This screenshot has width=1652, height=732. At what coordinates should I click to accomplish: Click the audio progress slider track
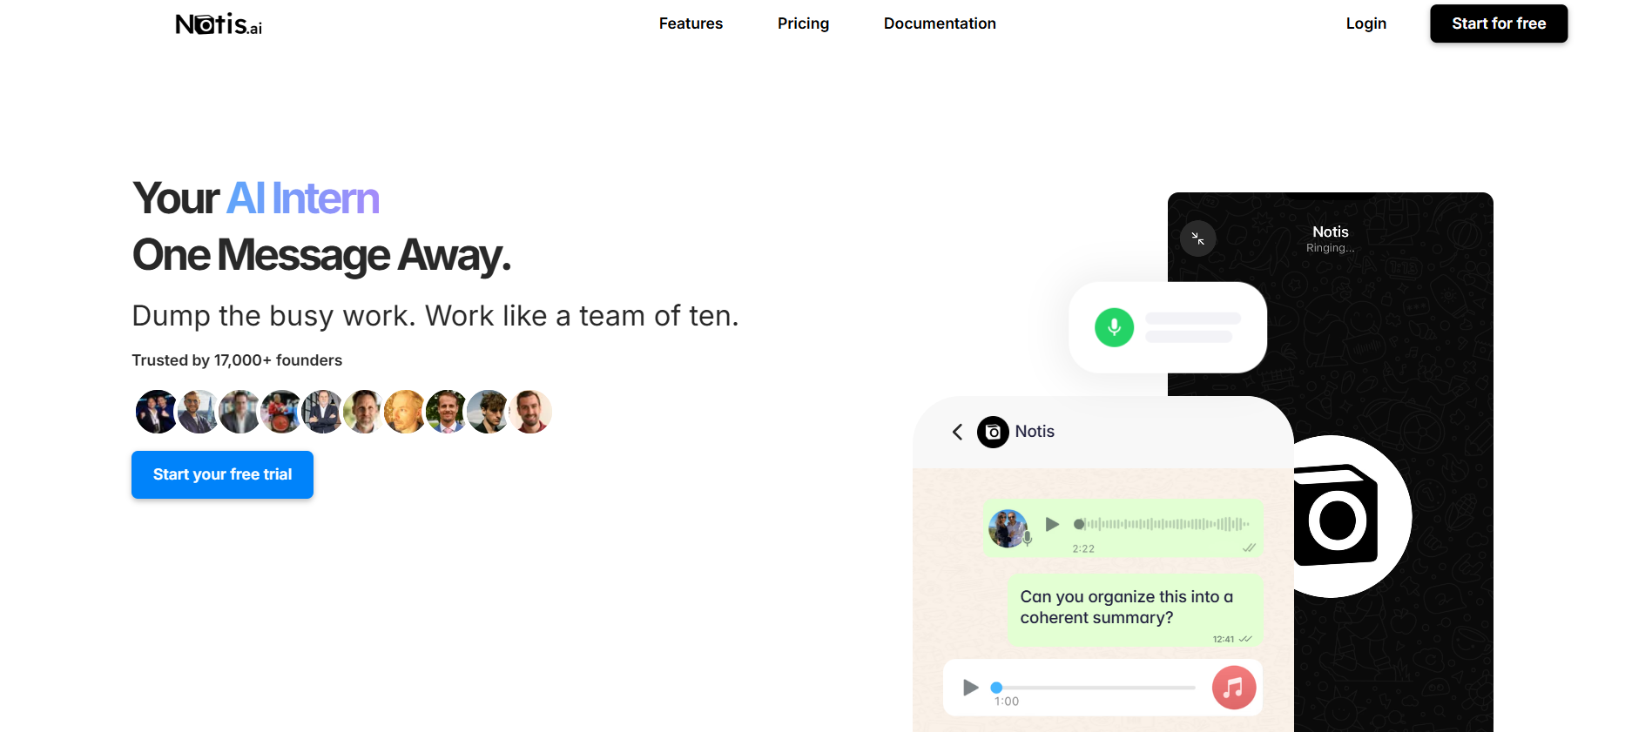[1096, 688]
